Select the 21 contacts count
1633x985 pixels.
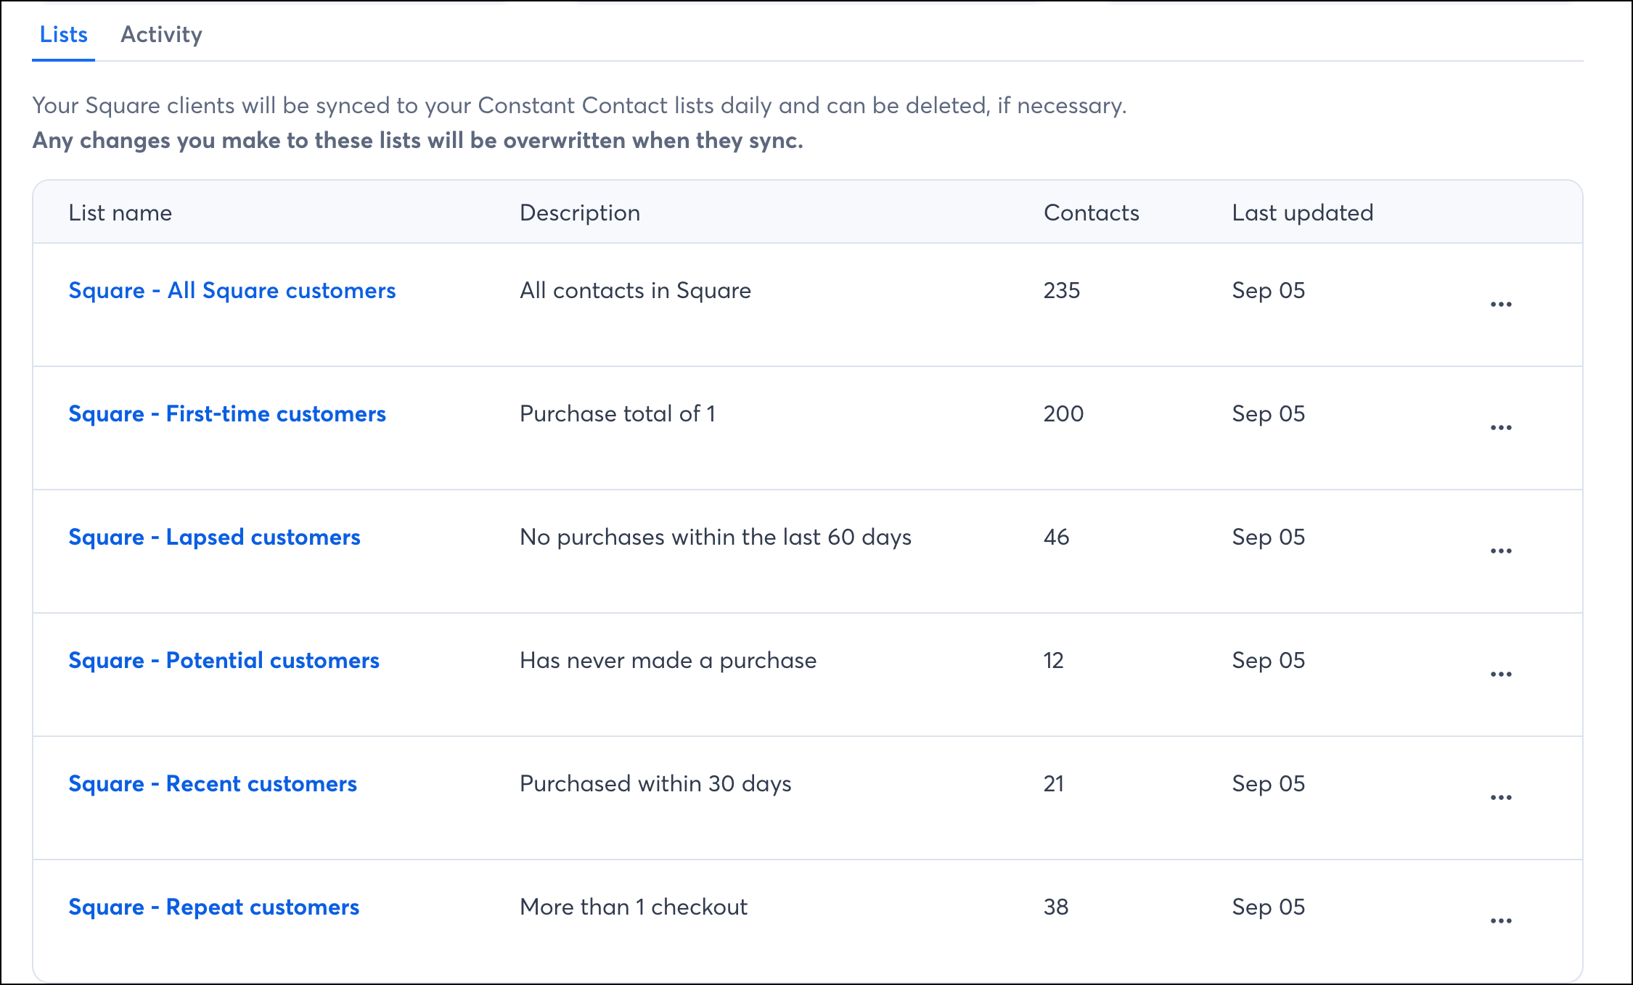click(x=1053, y=783)
